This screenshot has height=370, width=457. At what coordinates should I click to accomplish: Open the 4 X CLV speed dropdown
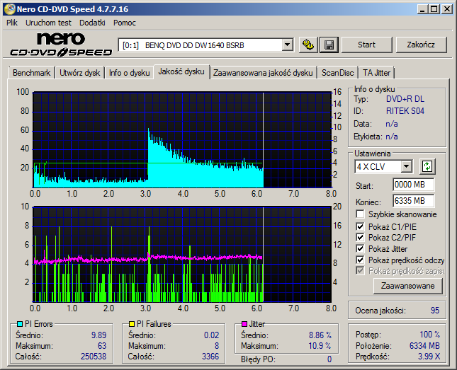pyautogui.click(x=406, y=167)
